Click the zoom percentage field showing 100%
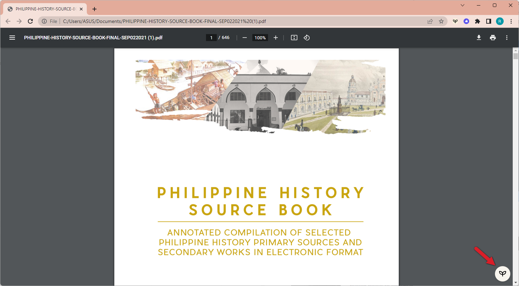The image size is (519, 286). [x=260, y=38]
